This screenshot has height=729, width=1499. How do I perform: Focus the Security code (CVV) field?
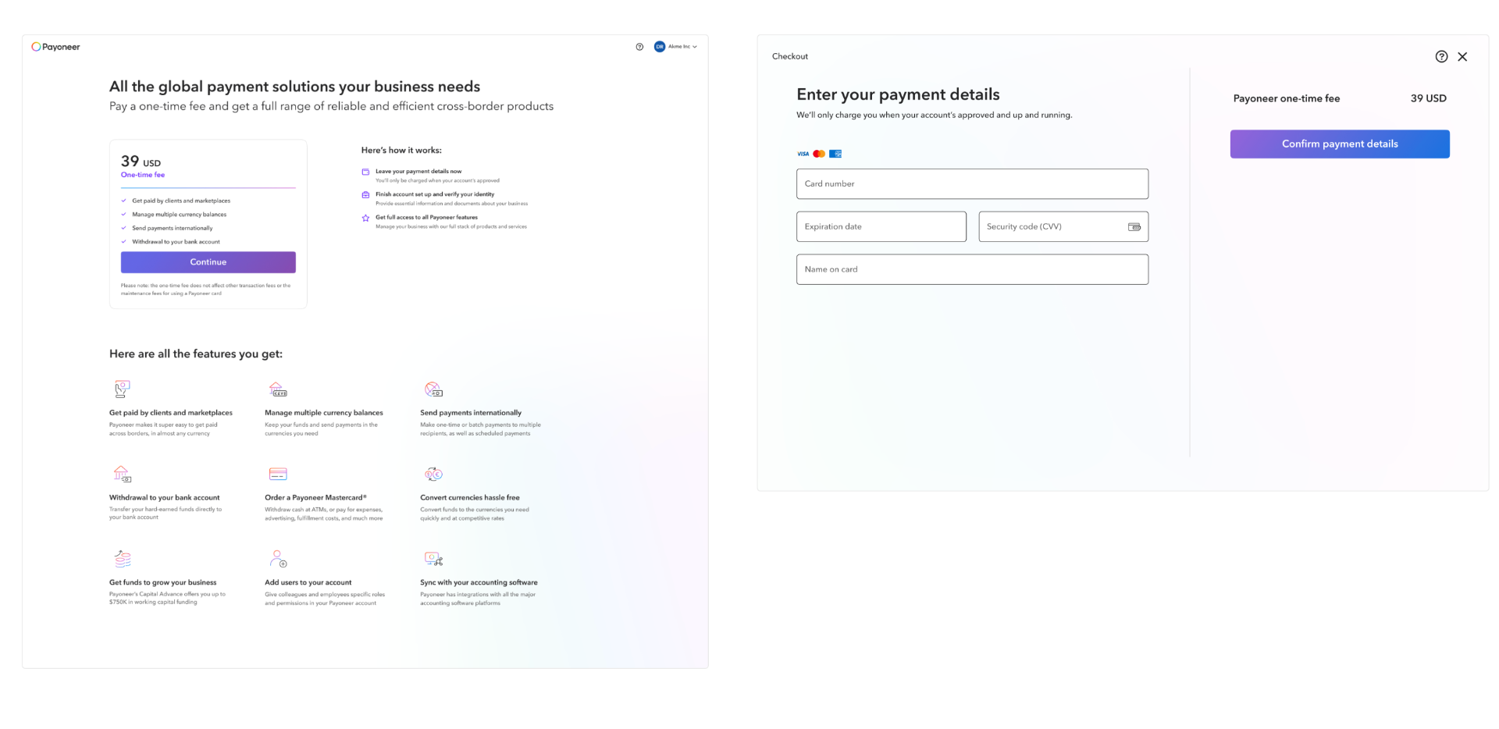pos(1063,226)
